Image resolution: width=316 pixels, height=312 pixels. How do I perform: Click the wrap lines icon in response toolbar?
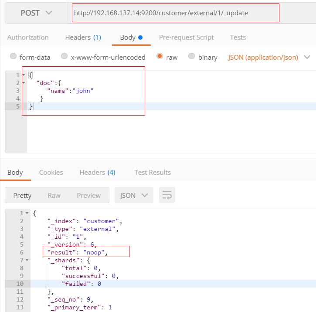[x=167, y=195]
